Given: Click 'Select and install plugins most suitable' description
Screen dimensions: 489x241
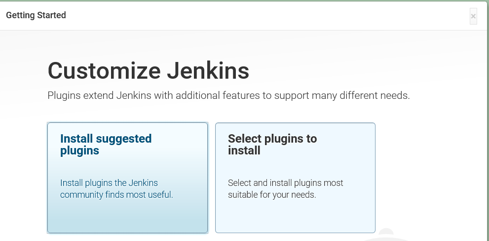Looking at the screenshot, I should coord(285,183).
